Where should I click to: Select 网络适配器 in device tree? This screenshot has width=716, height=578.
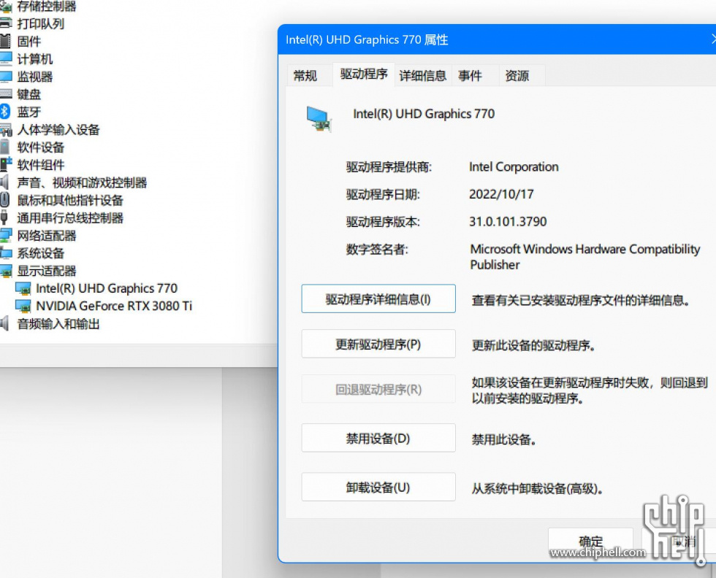point(47,236)
